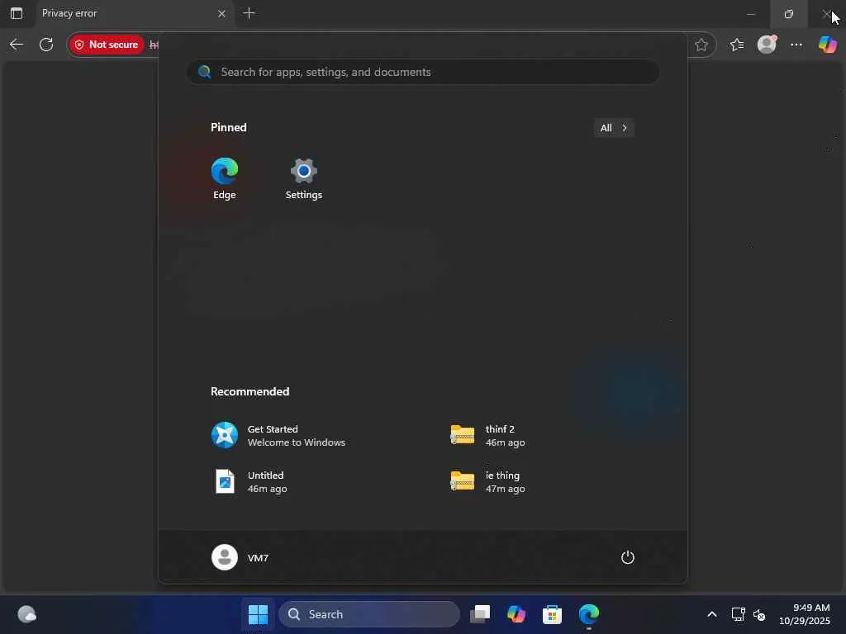Click the taskbar Search box
Image resolution: width=846 pixels, height=634 pixels.
coord(369,614)
